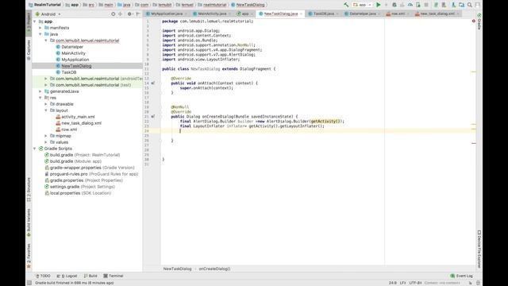508x286 pixels.
Task: Click RealmTutorial breadcrumb in navigation bar
Action: [x=44, y=5]
